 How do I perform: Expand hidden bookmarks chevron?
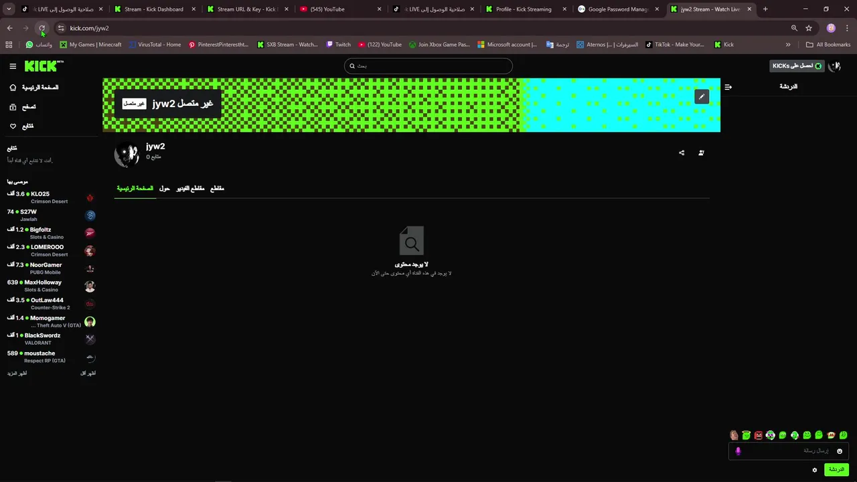click(788, 45)
